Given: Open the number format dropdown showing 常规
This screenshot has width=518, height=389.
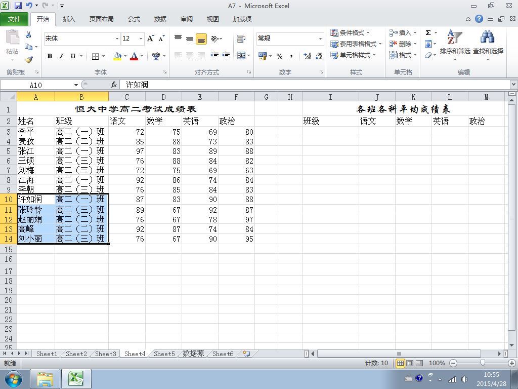Looking at the screenshot, I should click(x=320, y=38).
